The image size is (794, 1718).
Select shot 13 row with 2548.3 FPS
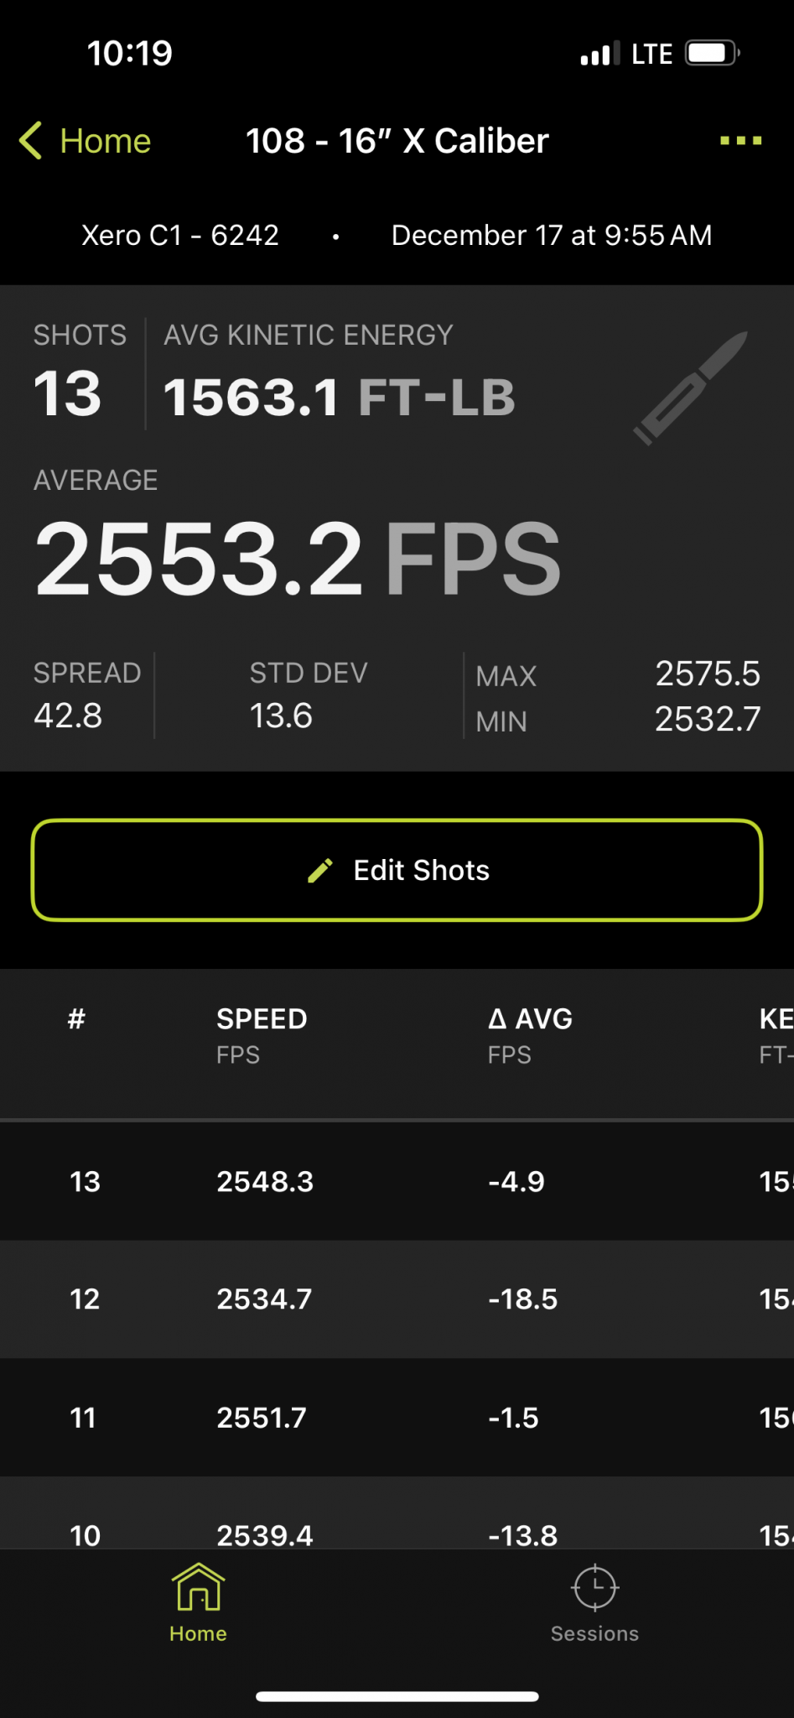[x=397, y=1181]
